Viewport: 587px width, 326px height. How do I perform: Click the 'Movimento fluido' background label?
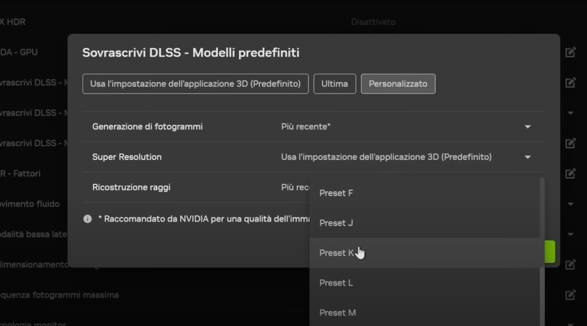click(x=30, y=204)
